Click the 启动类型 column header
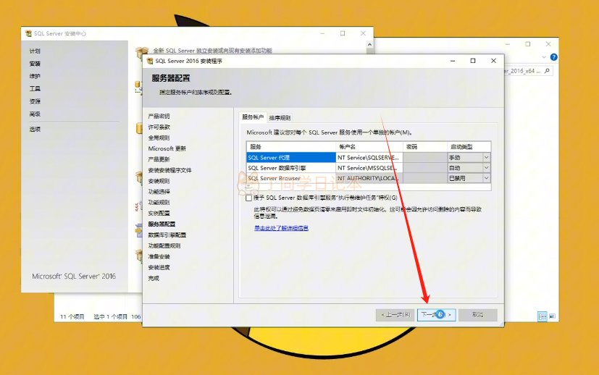This screenshot has width=599, height=375. click(469, 147)
